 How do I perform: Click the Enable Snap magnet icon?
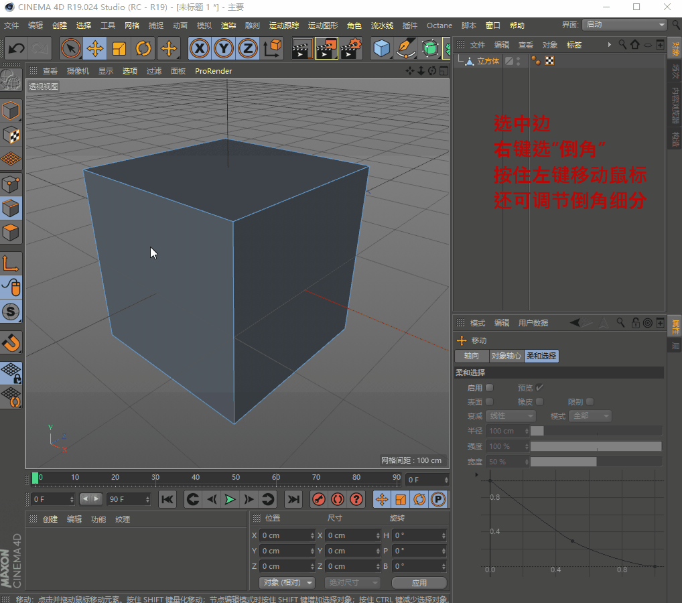pos(11,342)
